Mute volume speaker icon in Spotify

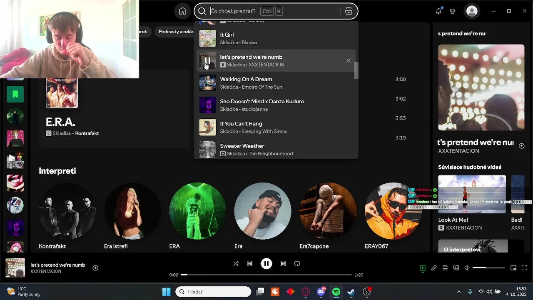click(467, 268)
